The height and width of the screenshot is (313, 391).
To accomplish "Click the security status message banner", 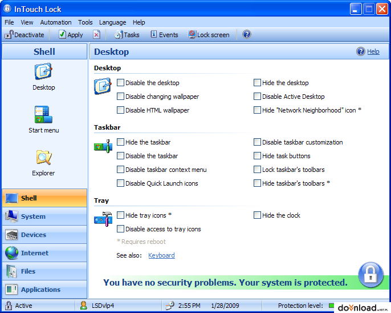I will 225,283.
